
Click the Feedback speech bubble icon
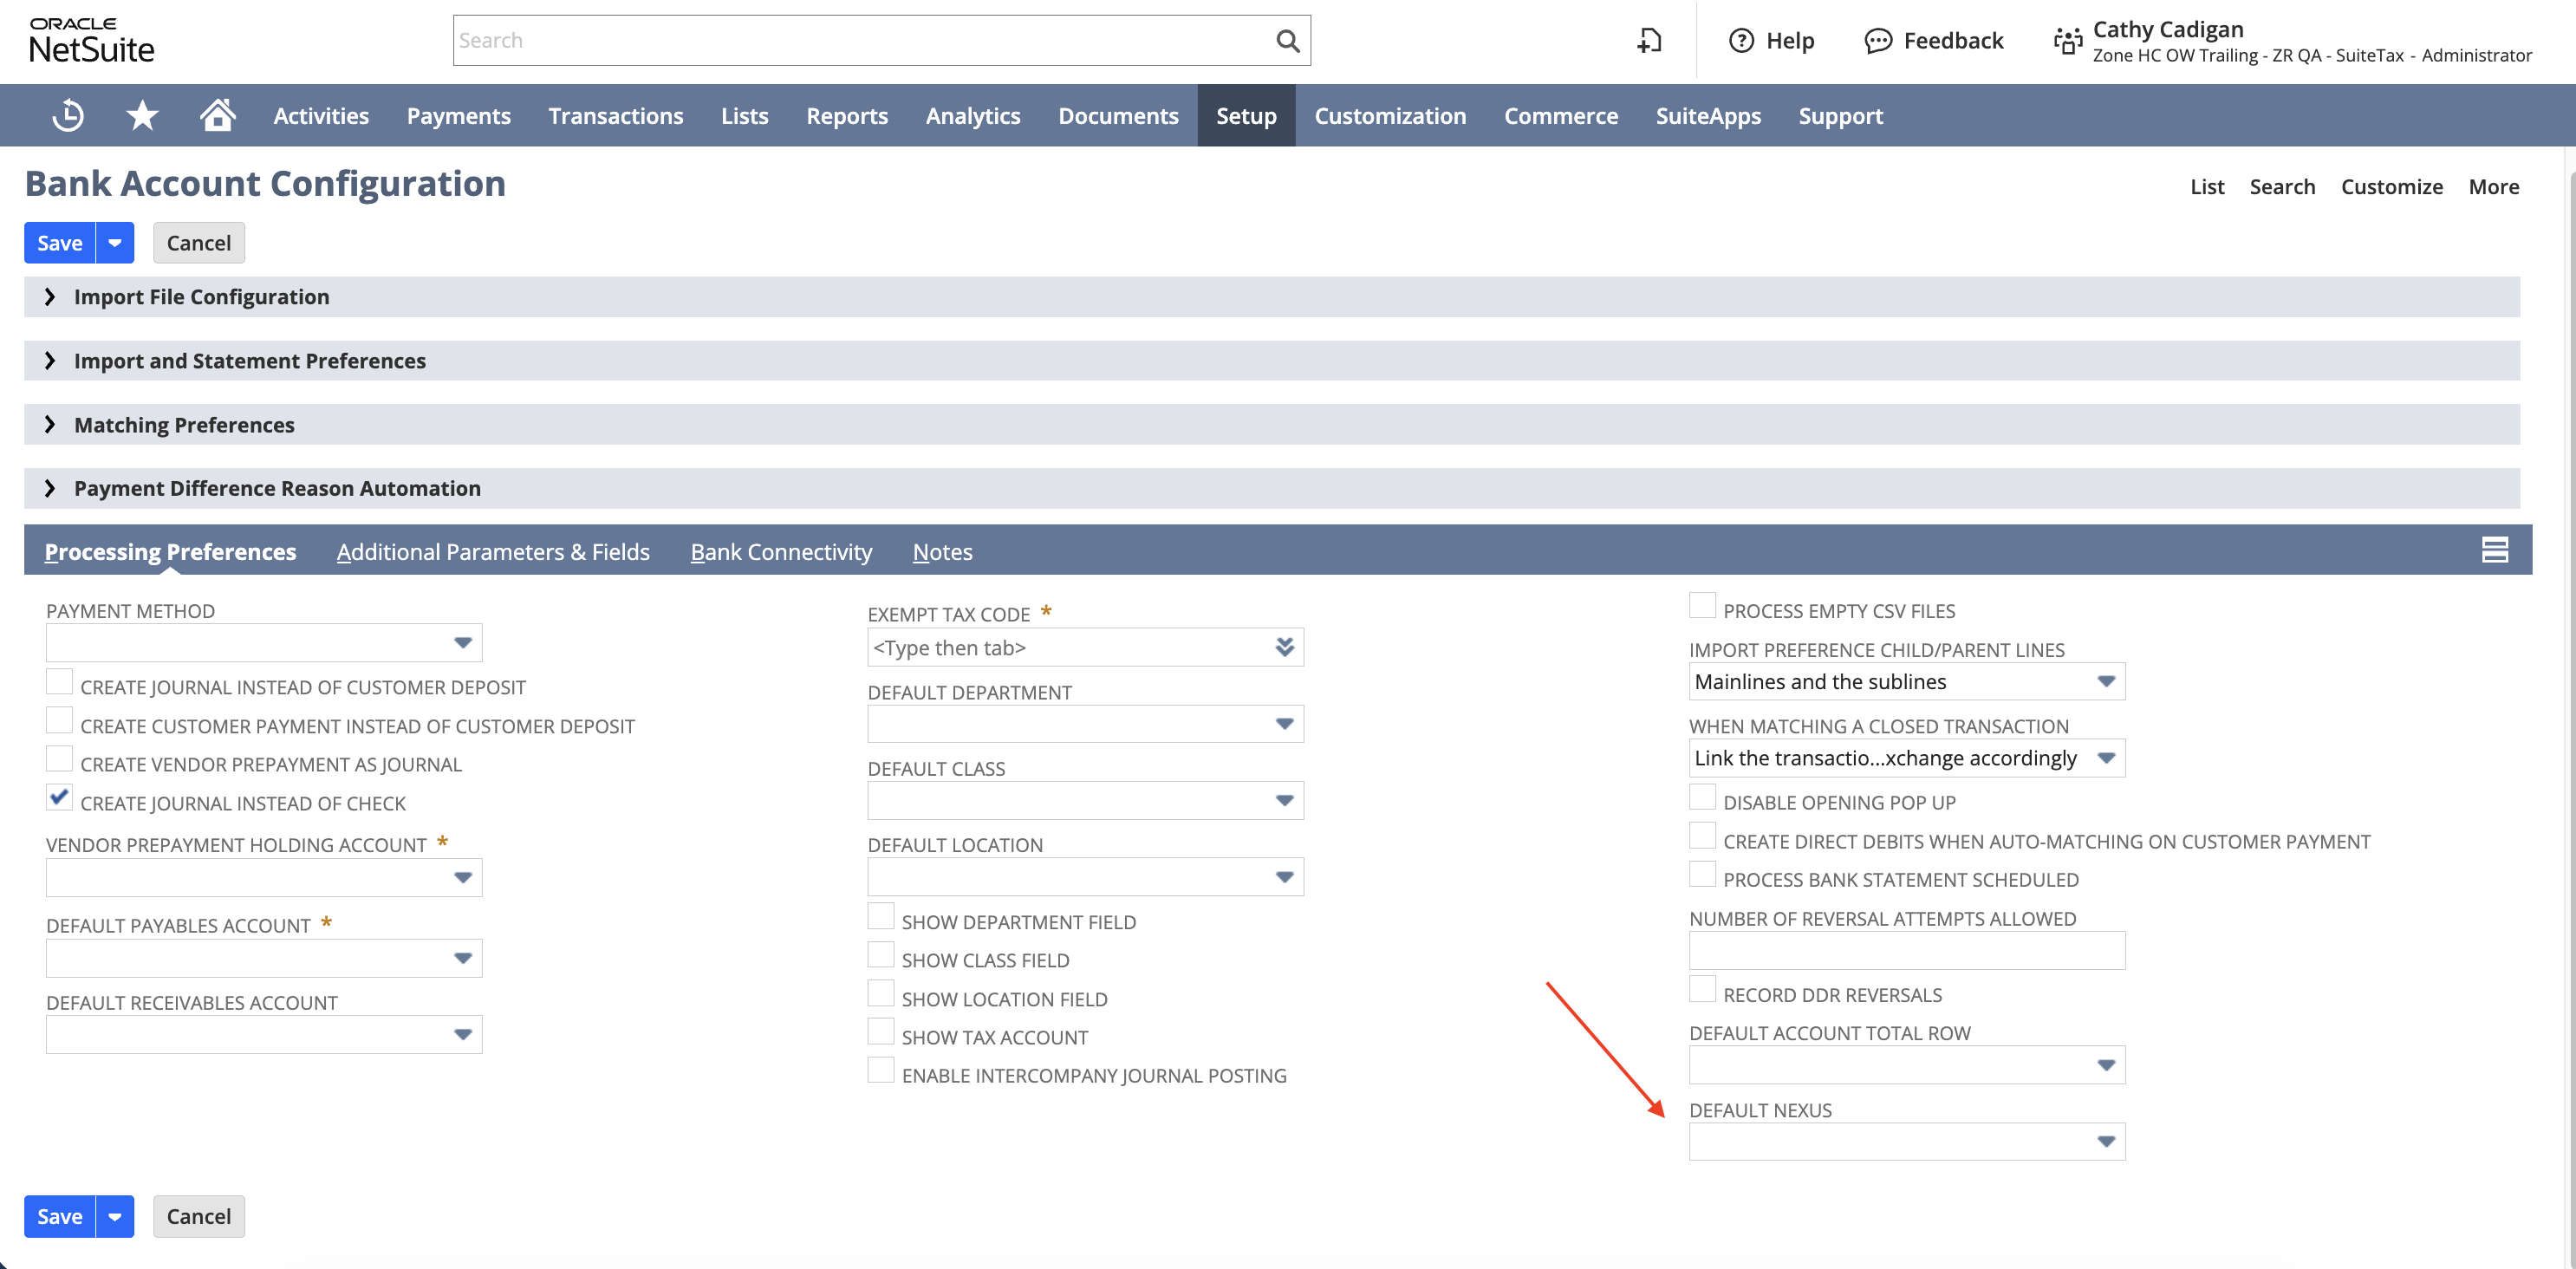(x=1878, y=41)
